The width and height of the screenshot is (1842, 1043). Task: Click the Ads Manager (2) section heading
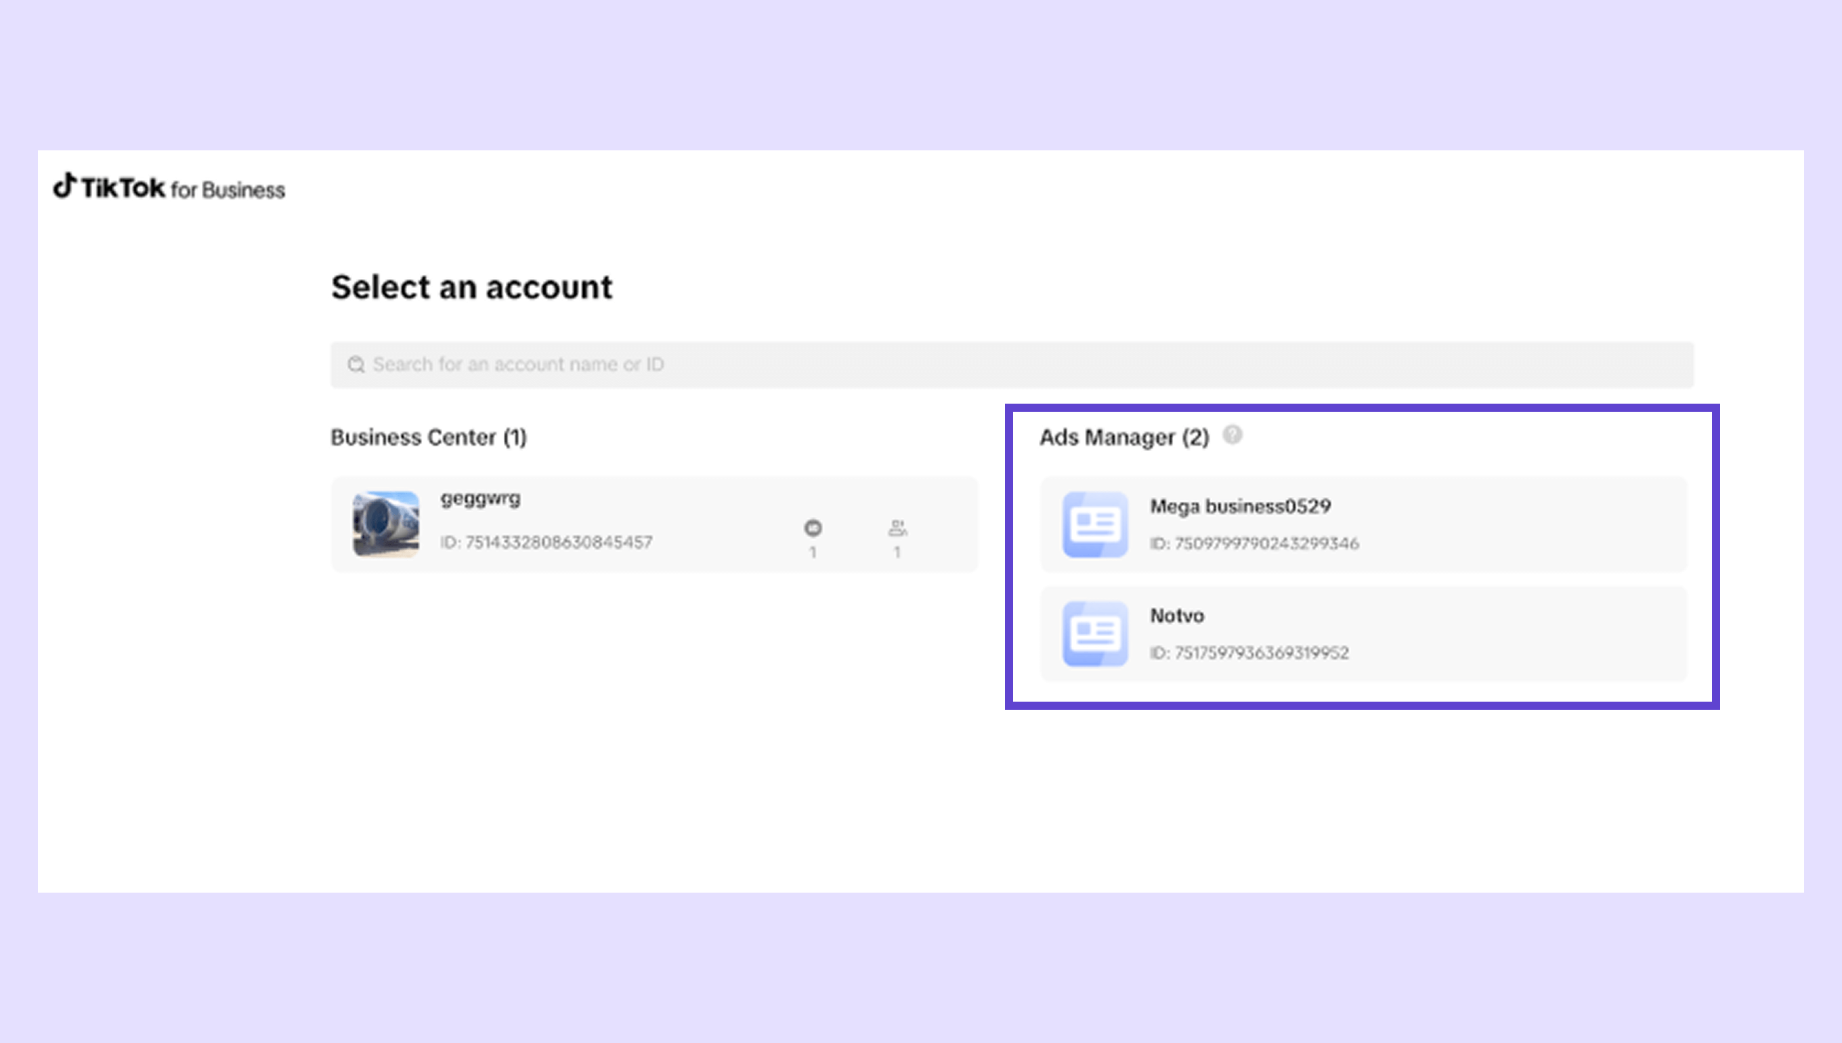click(1123, 437)
